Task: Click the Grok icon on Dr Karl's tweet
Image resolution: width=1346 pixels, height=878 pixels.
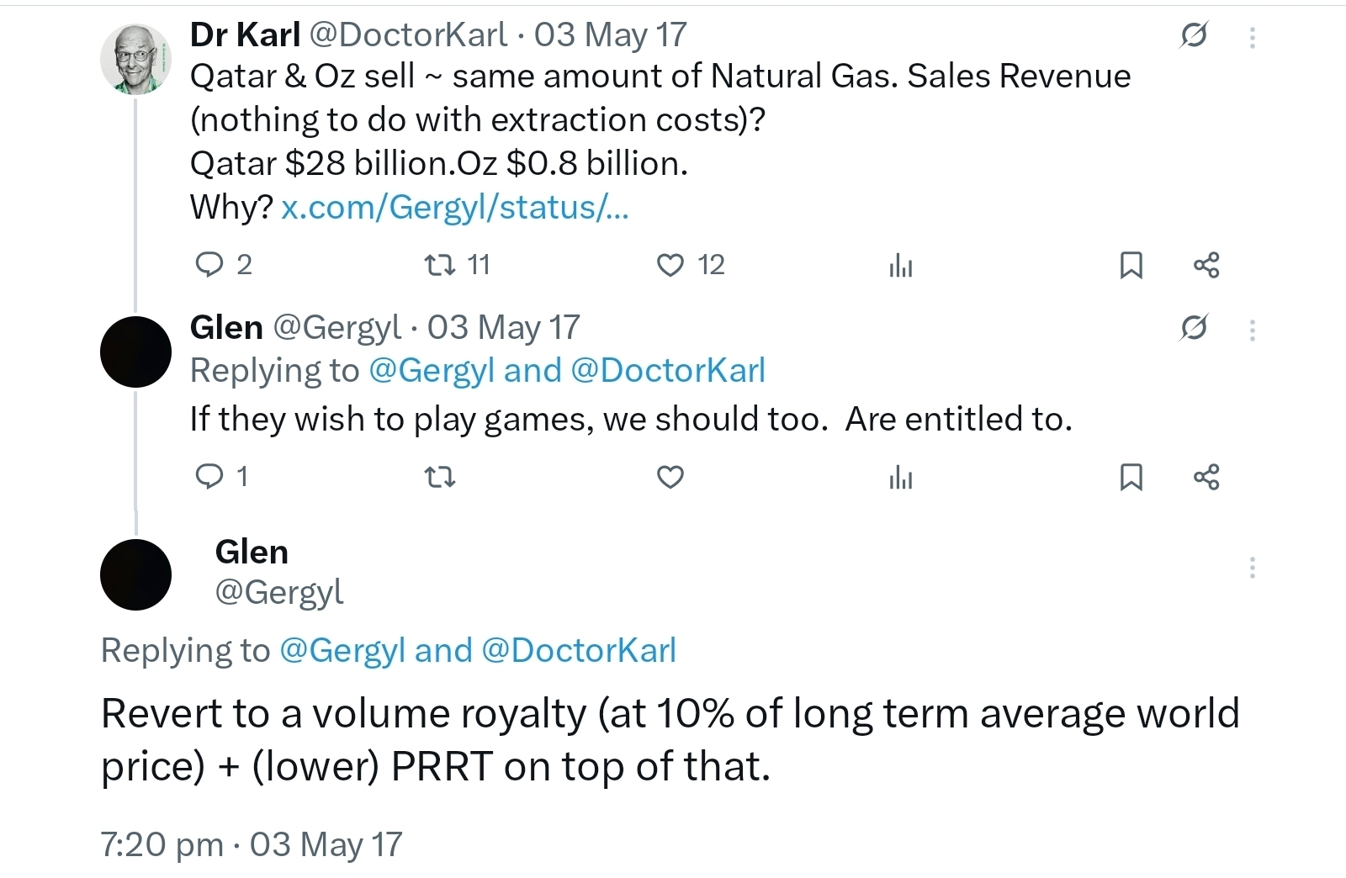Action: coord(1194,35)
